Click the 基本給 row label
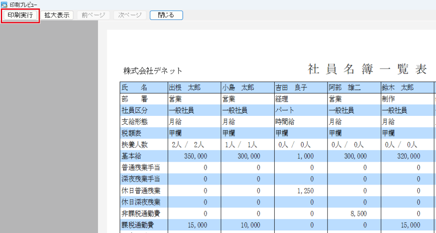The height and width of the screenshot is (233, 436). pos(132,156)
